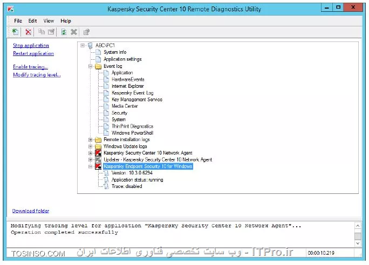
Task: Select the ThinPrint Diagnostics entry
Action: [x=133, y=127]
